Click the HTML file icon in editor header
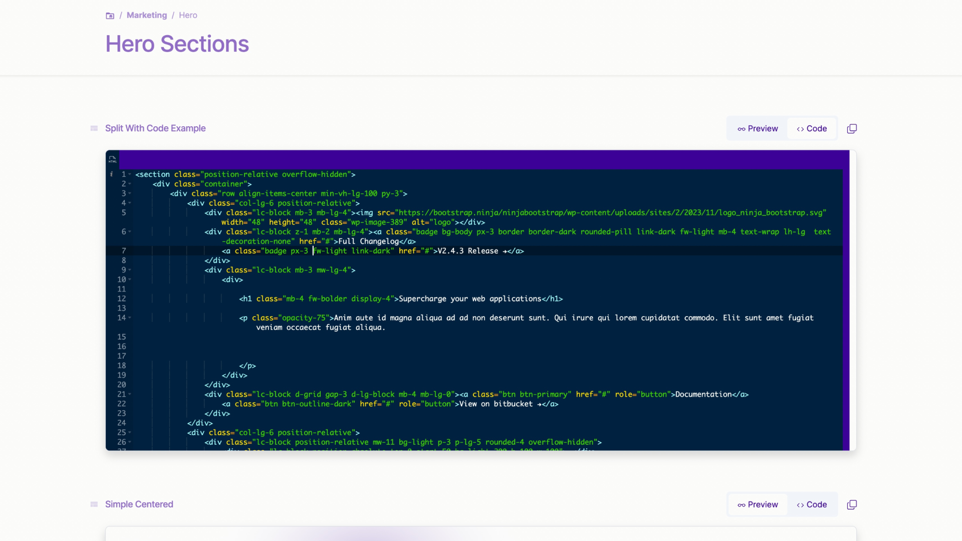Screen dimensions: 962x541 click(x=112, y=159)
